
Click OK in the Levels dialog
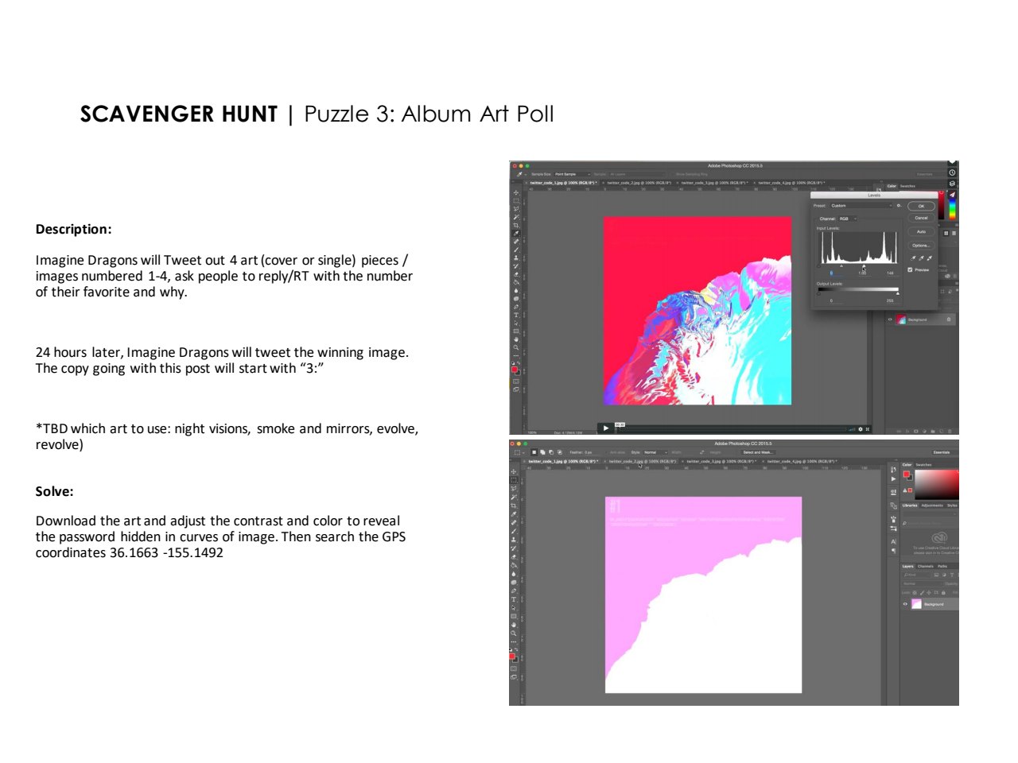point(921,206)
